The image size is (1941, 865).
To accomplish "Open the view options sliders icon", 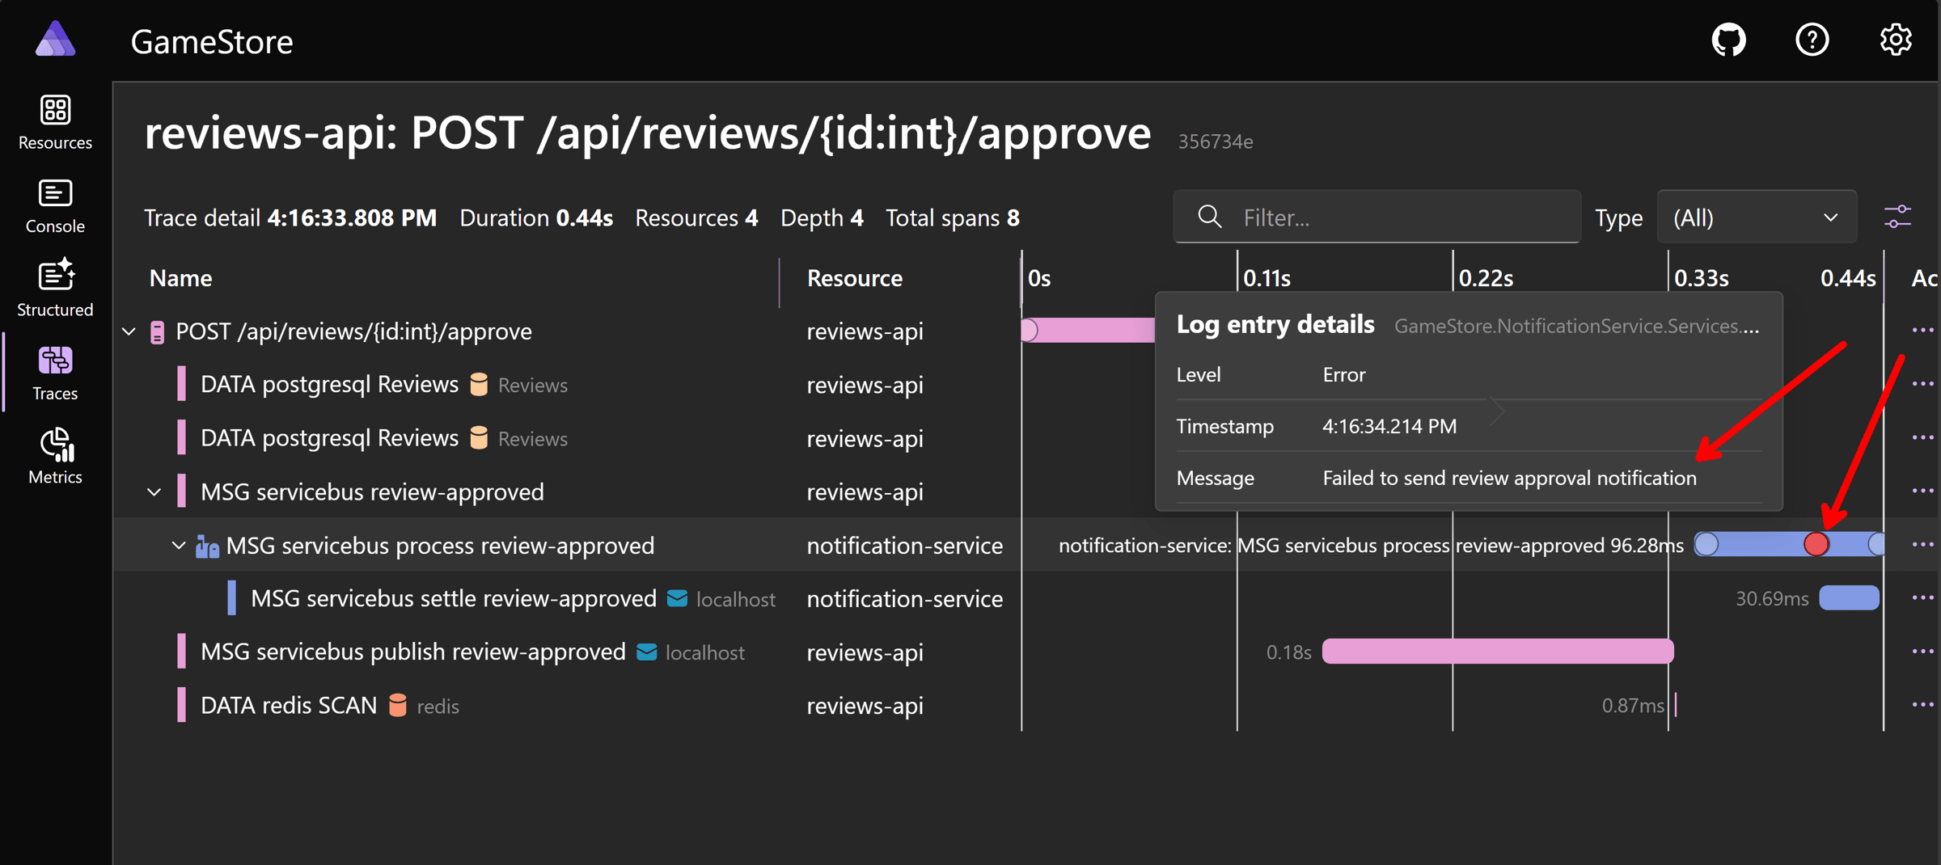I will 1897,217.
